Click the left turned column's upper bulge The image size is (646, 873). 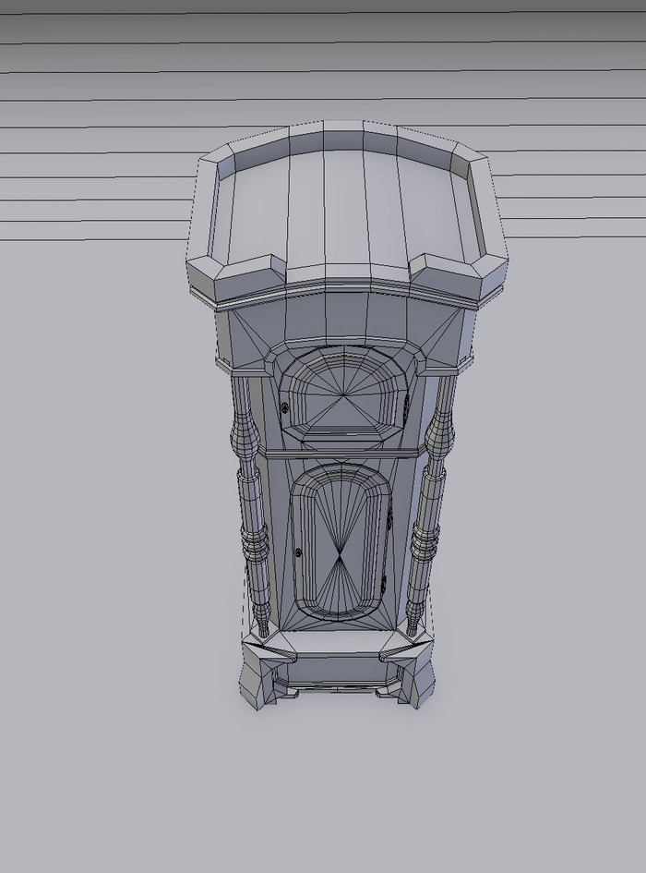245,432
